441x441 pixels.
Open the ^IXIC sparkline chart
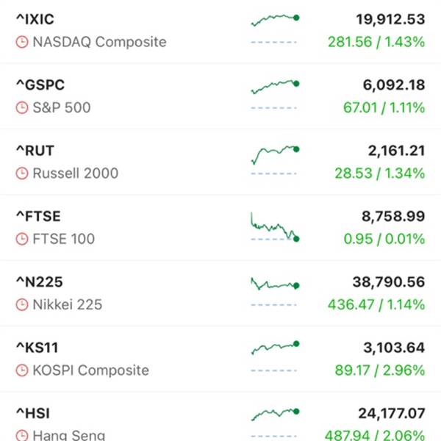pyautogui.click(x=275, y=29)
